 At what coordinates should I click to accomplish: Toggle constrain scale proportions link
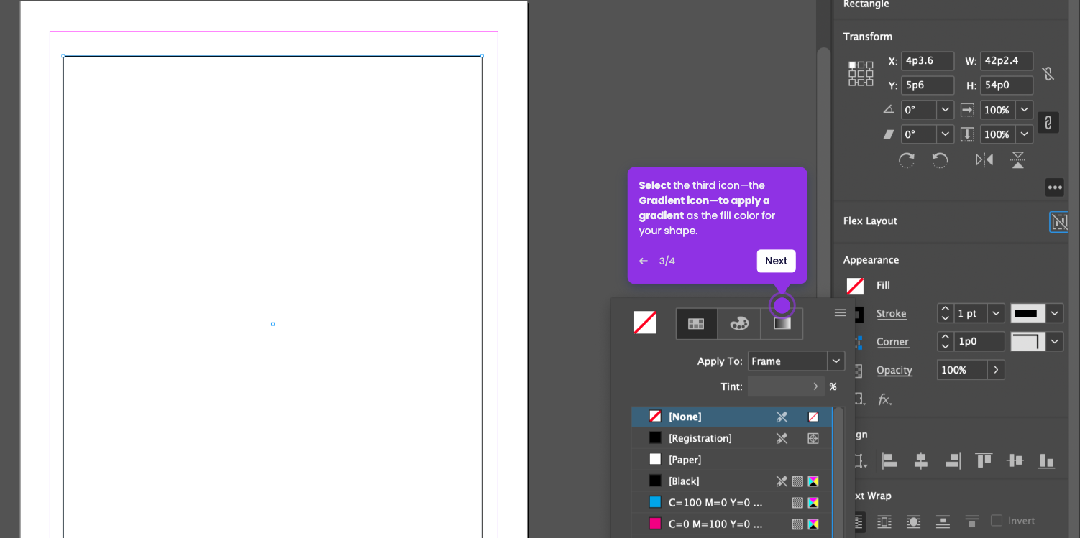[x=1048, y=123]
